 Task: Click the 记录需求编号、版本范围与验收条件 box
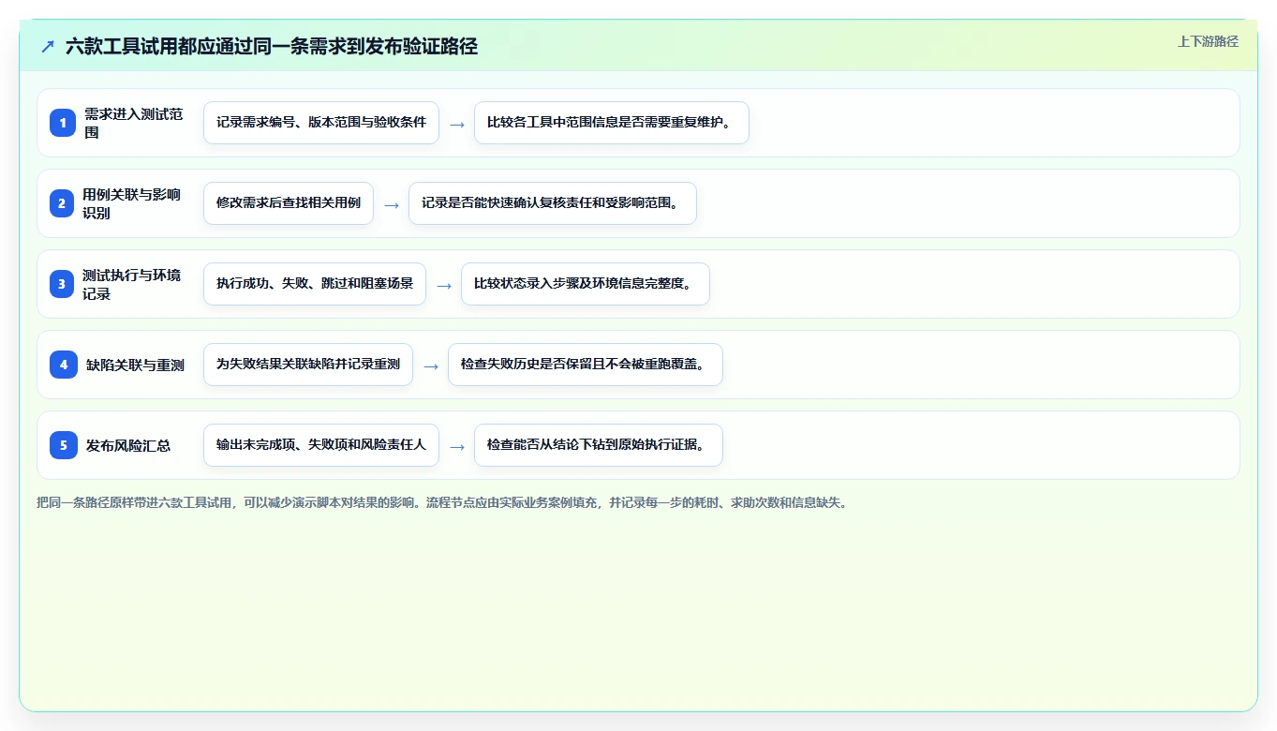pos(321,123)
